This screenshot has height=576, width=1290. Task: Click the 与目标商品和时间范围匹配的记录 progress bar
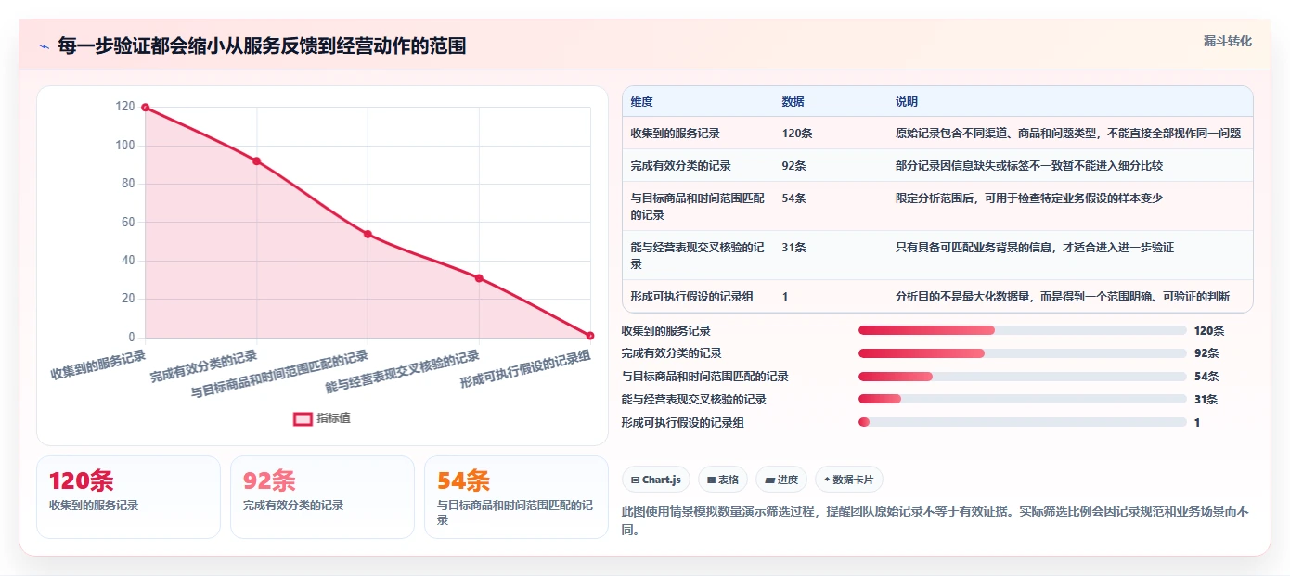coord(1023,377)
